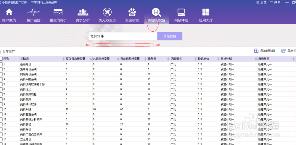Check the row 13 竞价教程 checkbox
The height and width of the screenshot is (145, 296).
pyautogui.click(x=1, y=124)
